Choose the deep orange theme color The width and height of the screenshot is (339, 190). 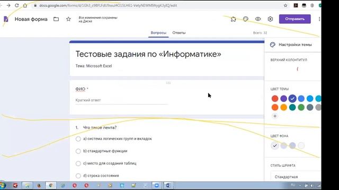coord(275,107)
